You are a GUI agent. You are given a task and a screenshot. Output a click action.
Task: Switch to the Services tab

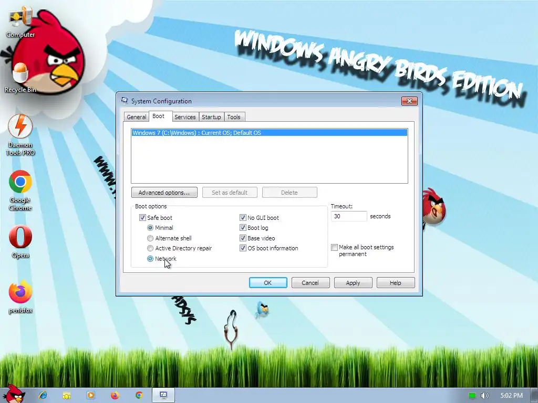click(185, 117)
